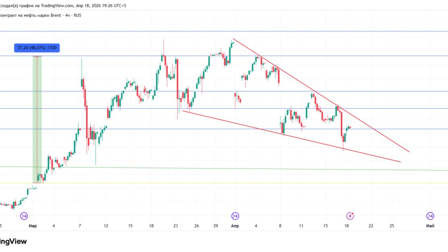The image size is (448, 252).
Task: Click the UTC+5 timezone text in the header
Action: [x=118, y=6]
